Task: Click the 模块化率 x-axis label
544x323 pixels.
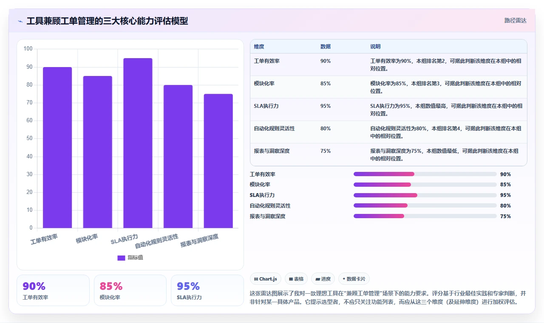Action: point(87,239)
